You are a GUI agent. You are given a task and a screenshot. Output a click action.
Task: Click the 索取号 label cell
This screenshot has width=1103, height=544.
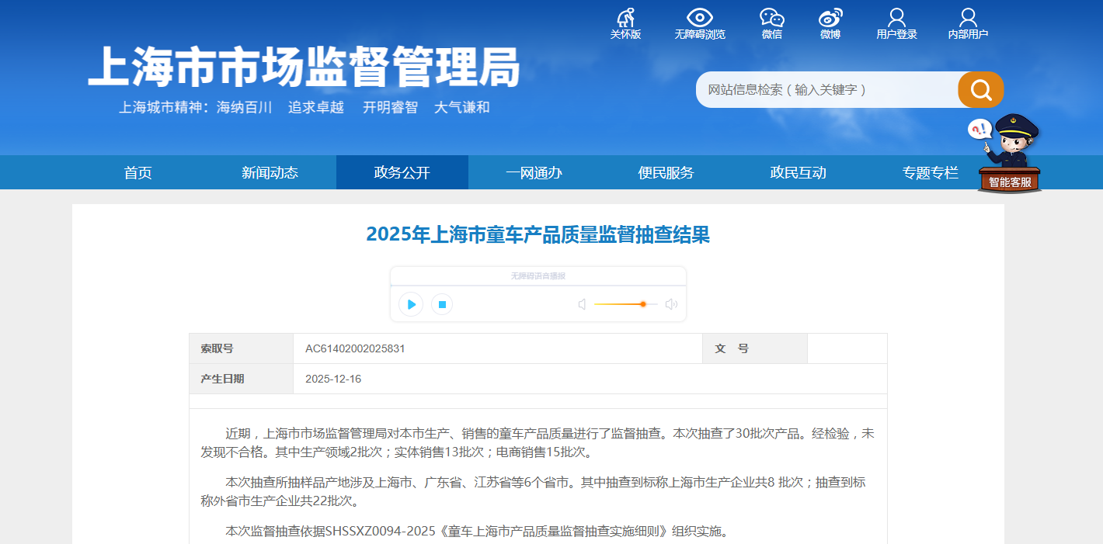(241, 348)
